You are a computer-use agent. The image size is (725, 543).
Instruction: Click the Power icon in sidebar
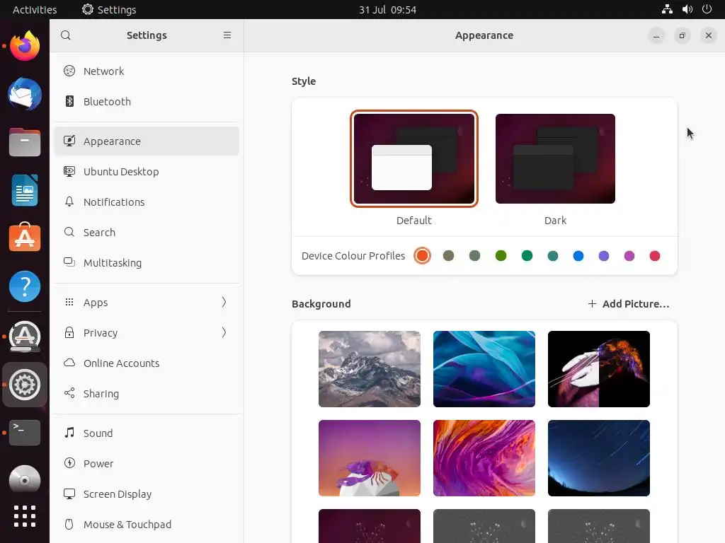[x=69, y=463]
